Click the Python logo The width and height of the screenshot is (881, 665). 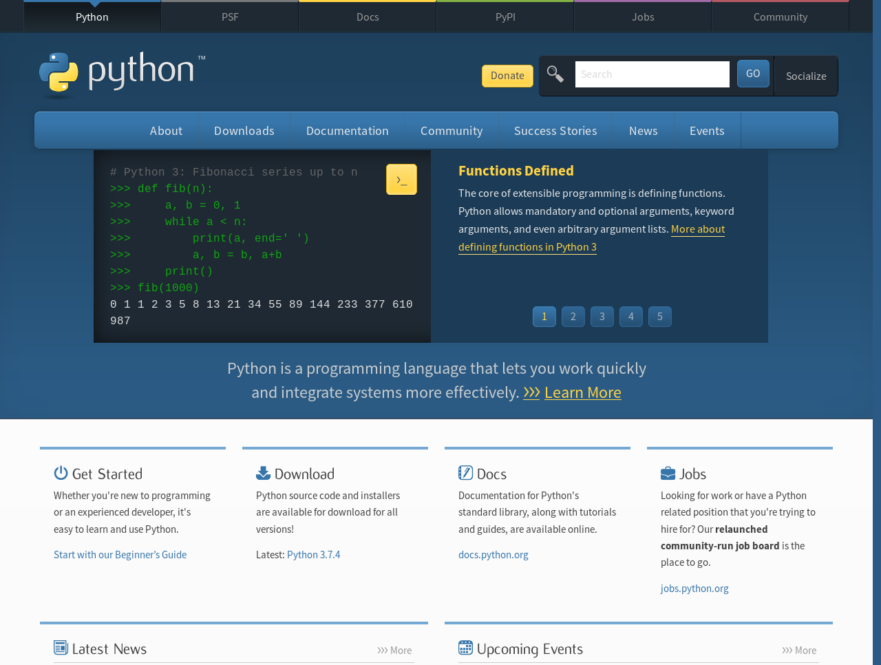123,73
